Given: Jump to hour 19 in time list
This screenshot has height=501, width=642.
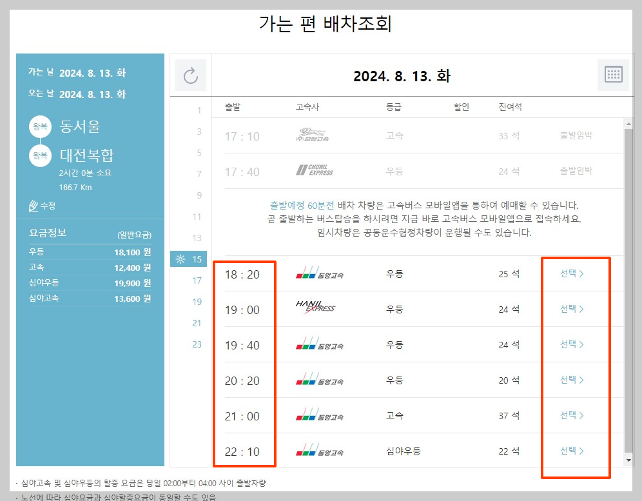Looking at the screenshot, I should (x=197, y=302).
